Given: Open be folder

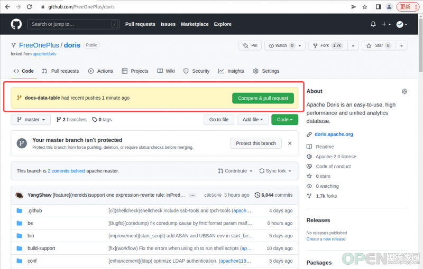Looking at the screenshot, I should (30, 223).
